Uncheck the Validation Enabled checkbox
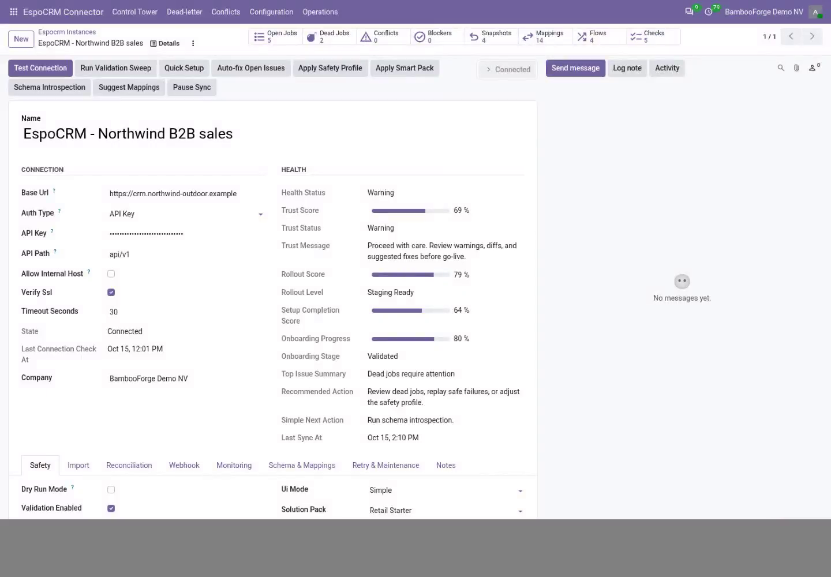 (x=111, y=508)
